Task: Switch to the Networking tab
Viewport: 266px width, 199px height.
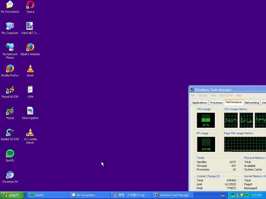Action: [x=252, y=103]
